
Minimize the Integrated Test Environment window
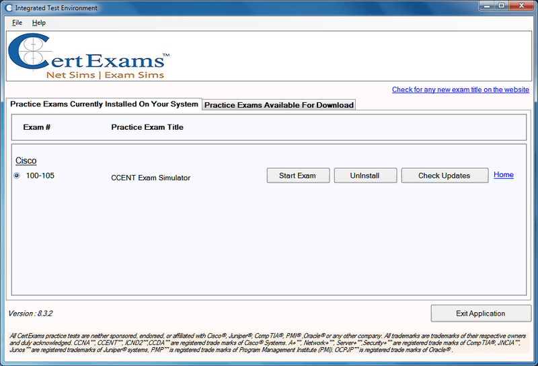click(486, 5)
